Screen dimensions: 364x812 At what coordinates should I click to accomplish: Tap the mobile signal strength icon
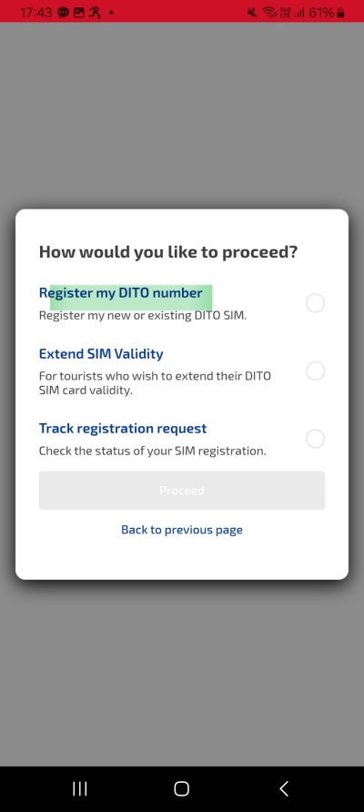click(298, 13)
